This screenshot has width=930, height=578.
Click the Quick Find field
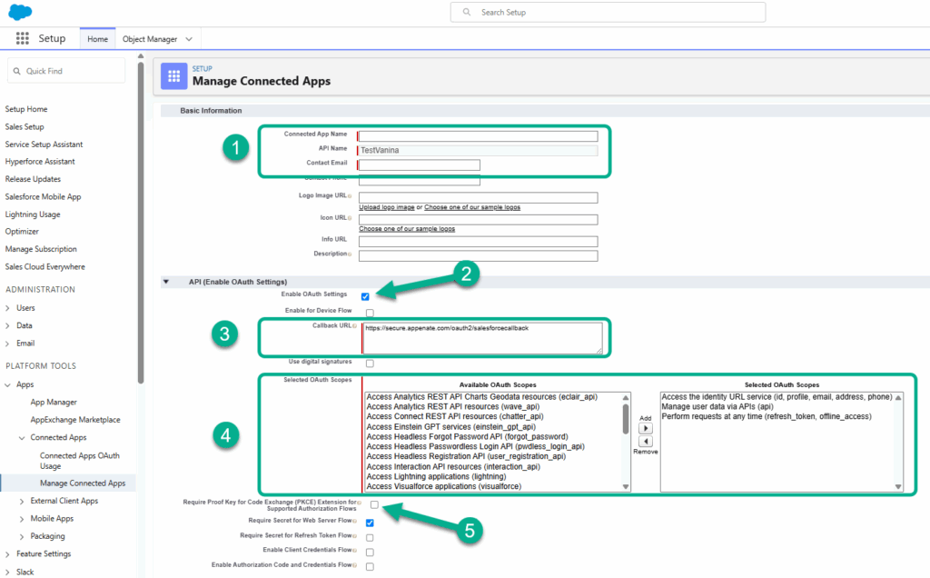pyautogui.click(x=66, y=71)
